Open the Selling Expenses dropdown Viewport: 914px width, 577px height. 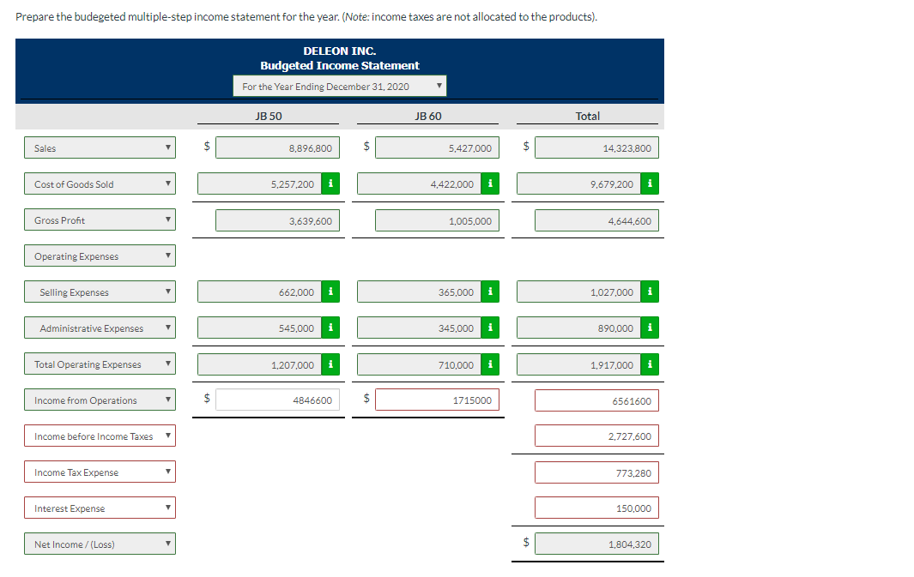tap(100, 292)
